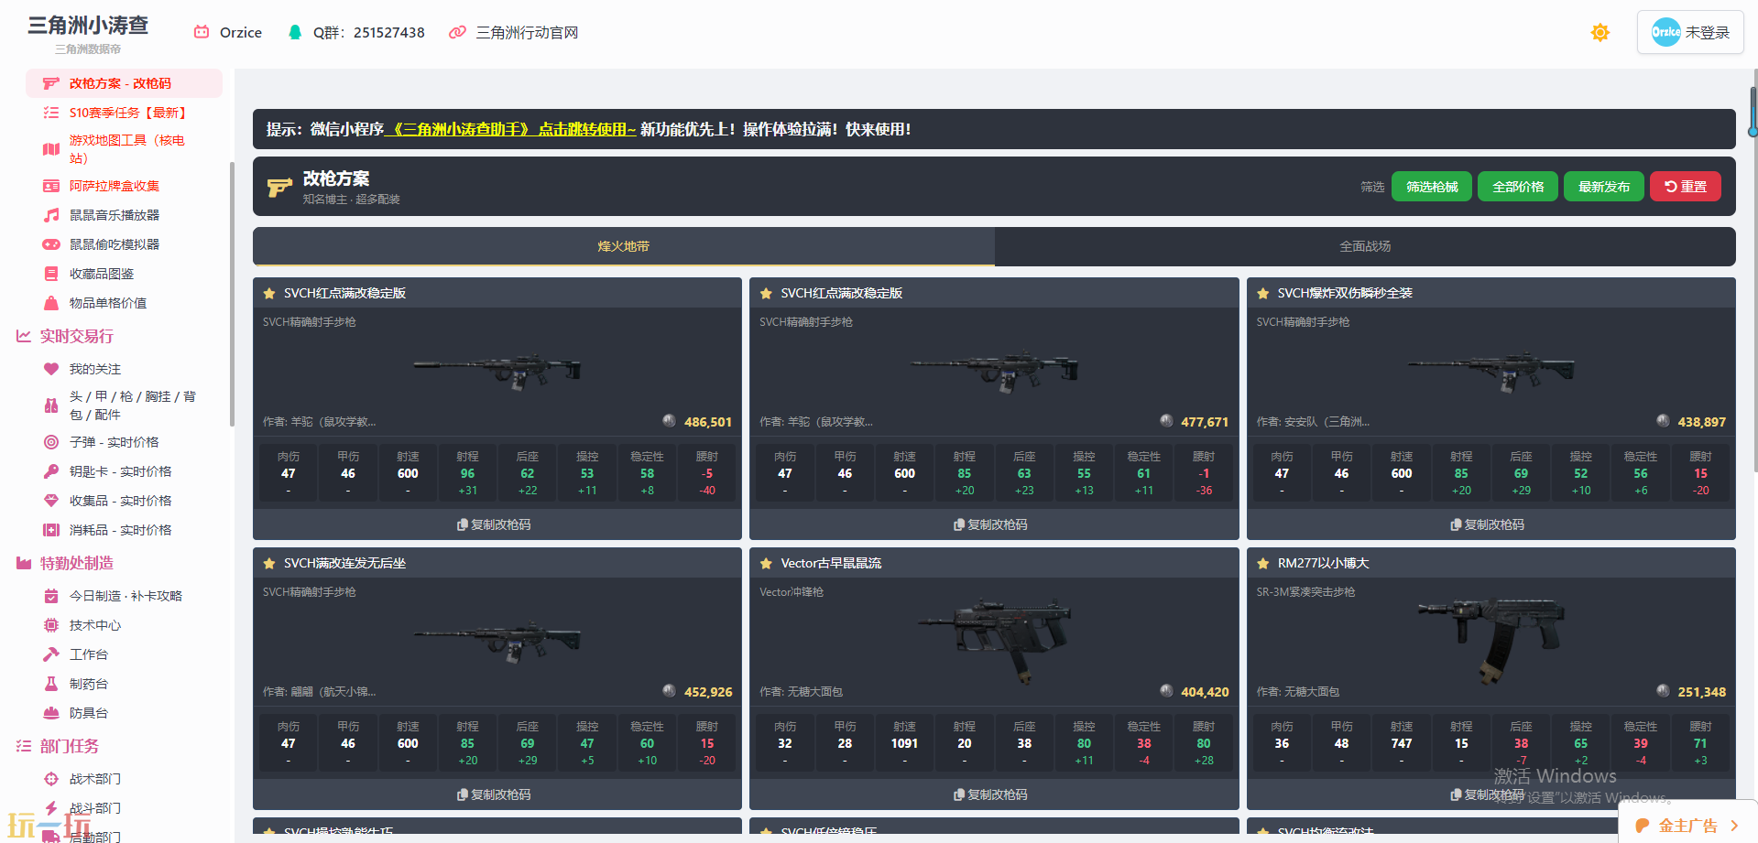
Task: Open 今日制造 · 补卡攻略 menu item
Action: tap(126, 596)
